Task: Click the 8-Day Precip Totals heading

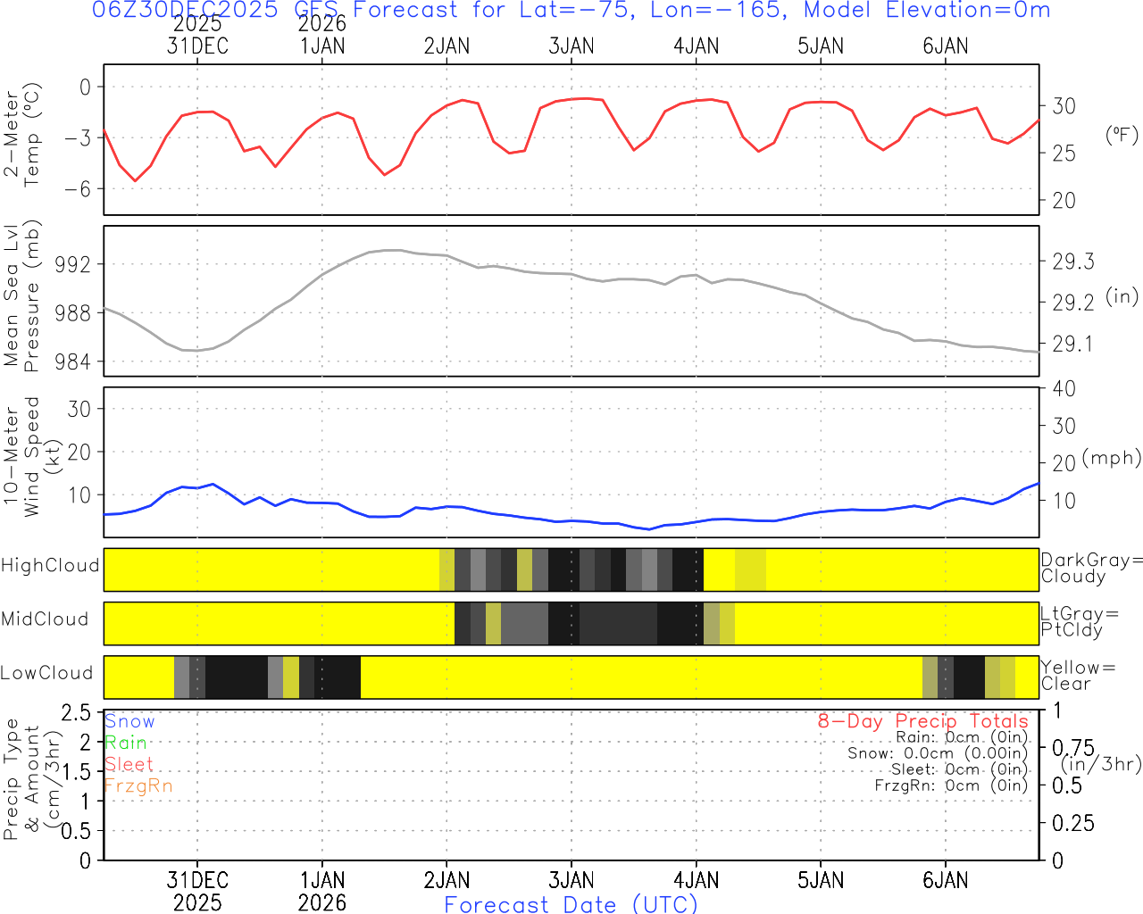Action: point(922,721)
